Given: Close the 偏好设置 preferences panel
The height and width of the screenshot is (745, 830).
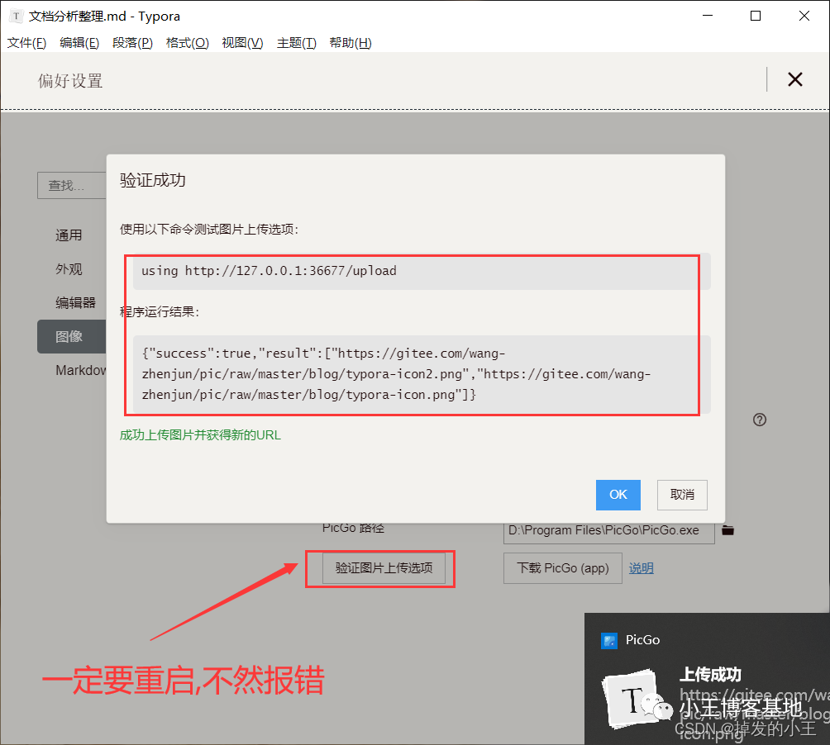Looking at the screenshot, I should pyautogui.click(x=795, y=80).
